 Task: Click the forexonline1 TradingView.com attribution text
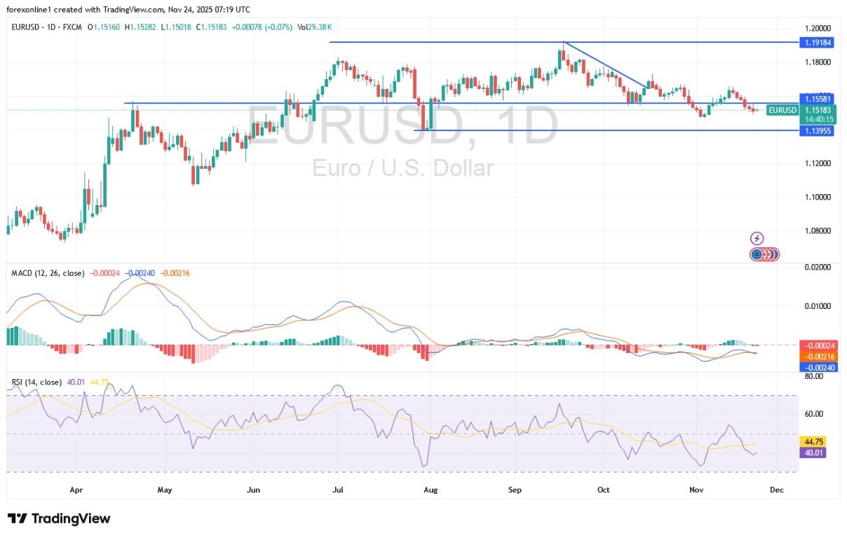point(128,9)
